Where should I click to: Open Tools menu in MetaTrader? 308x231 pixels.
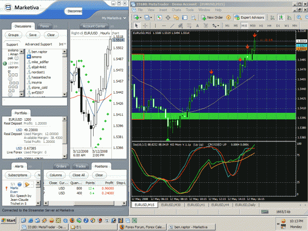coord(190,10)
